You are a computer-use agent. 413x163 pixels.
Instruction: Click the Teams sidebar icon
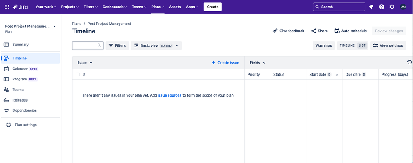[6, 90]
